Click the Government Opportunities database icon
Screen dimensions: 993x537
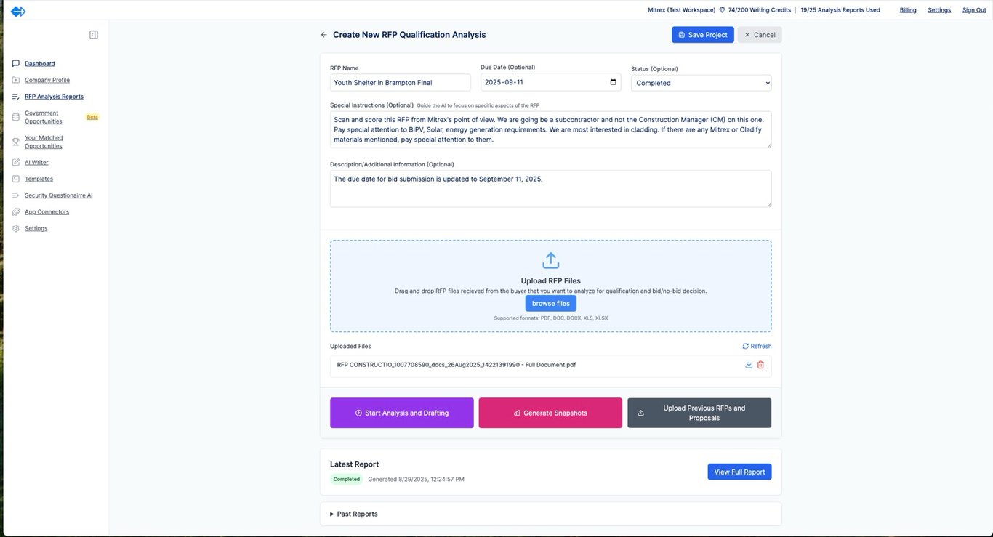(x=16, y=117)
